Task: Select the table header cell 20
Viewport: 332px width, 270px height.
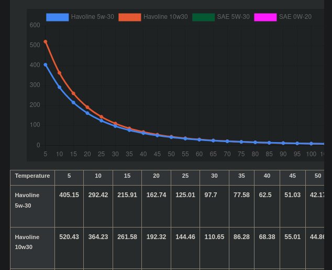Action: (x=156, y=178)
